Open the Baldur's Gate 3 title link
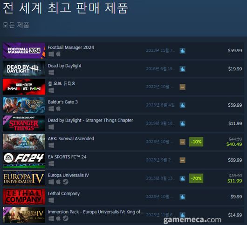247x225 pixels. tap(63, 102)
